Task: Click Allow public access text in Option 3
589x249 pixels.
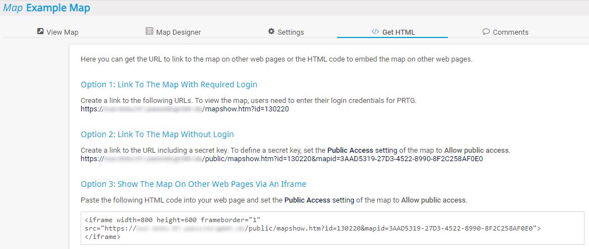Action: click(x=433, y=200)
